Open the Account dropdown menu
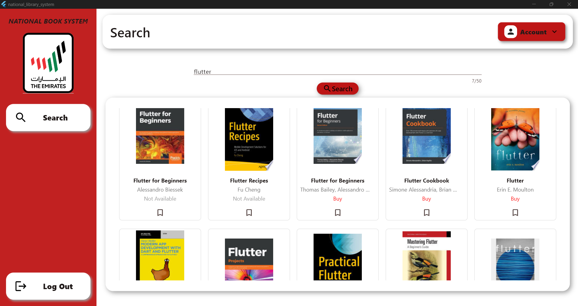Viewport: 578px width, 306px height. 532,32
